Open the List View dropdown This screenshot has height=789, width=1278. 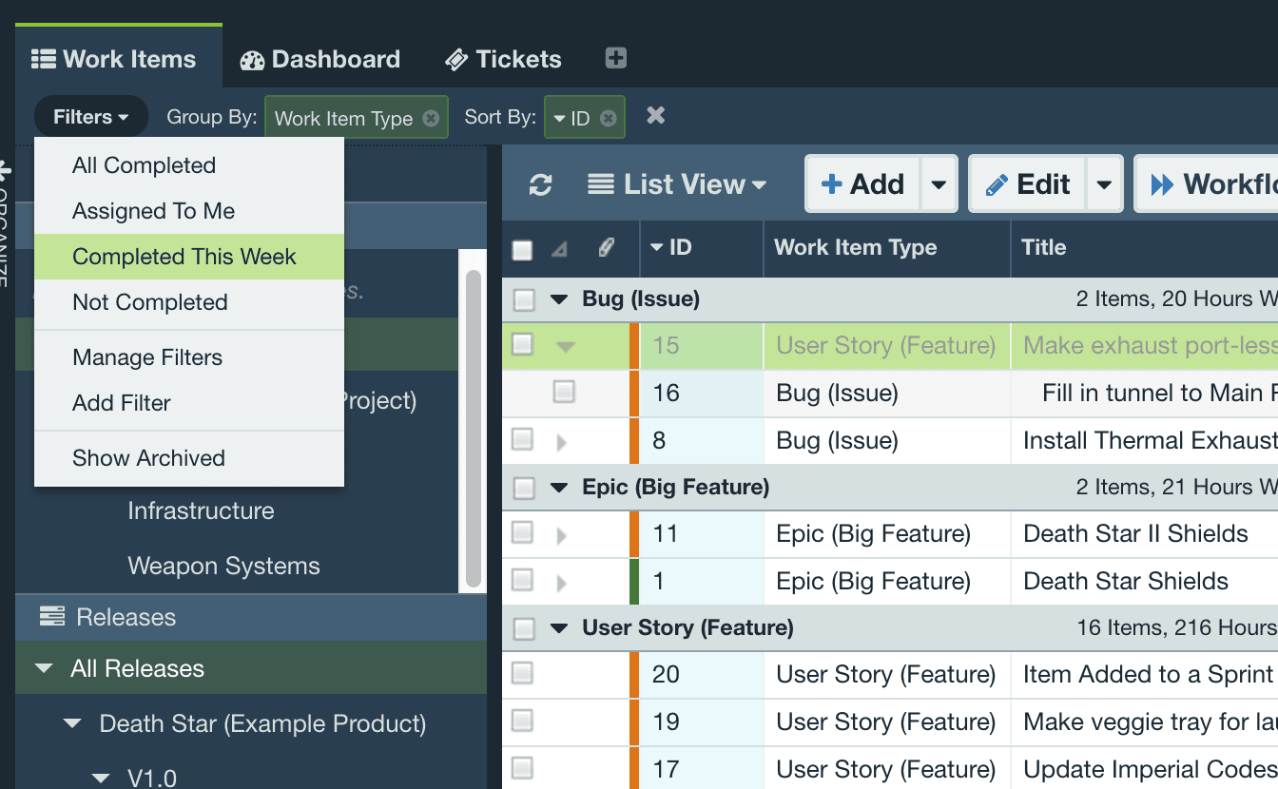pyautogui.click(x=676, y=184)
